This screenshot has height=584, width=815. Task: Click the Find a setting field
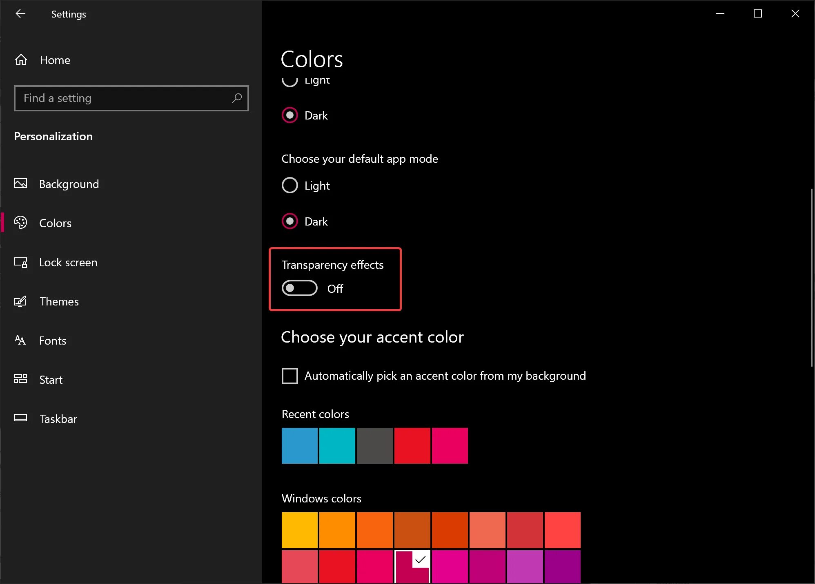122,98
